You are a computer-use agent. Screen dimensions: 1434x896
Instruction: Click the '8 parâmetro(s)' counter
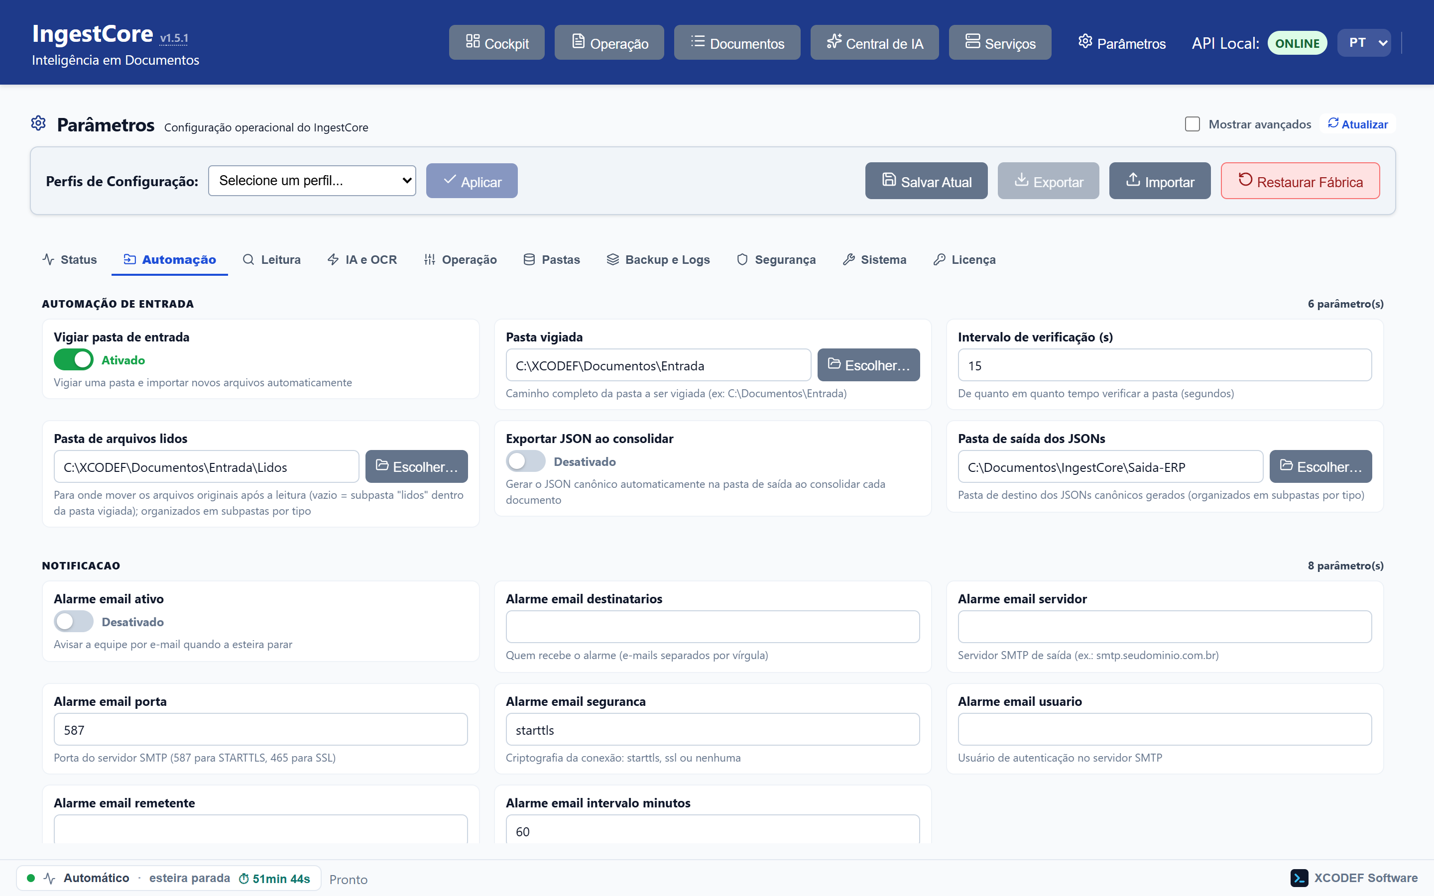1346,565
